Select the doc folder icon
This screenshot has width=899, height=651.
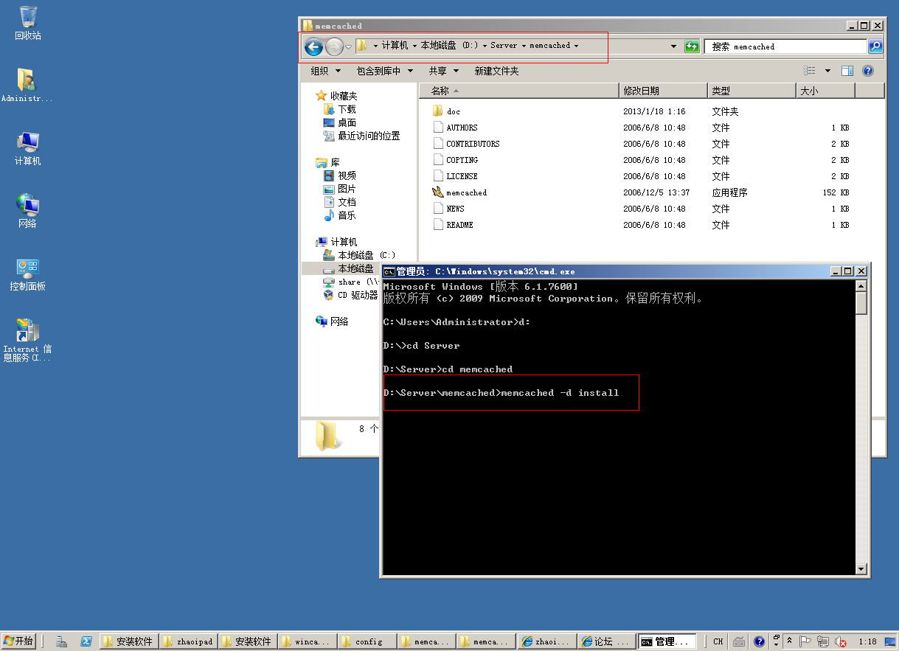pyautogui.click(x=437, y=111)
